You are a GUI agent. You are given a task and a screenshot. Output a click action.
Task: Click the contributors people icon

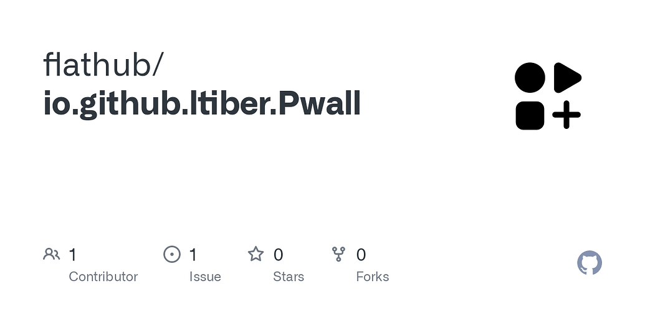pyautogui.click(x=52, y=254)
